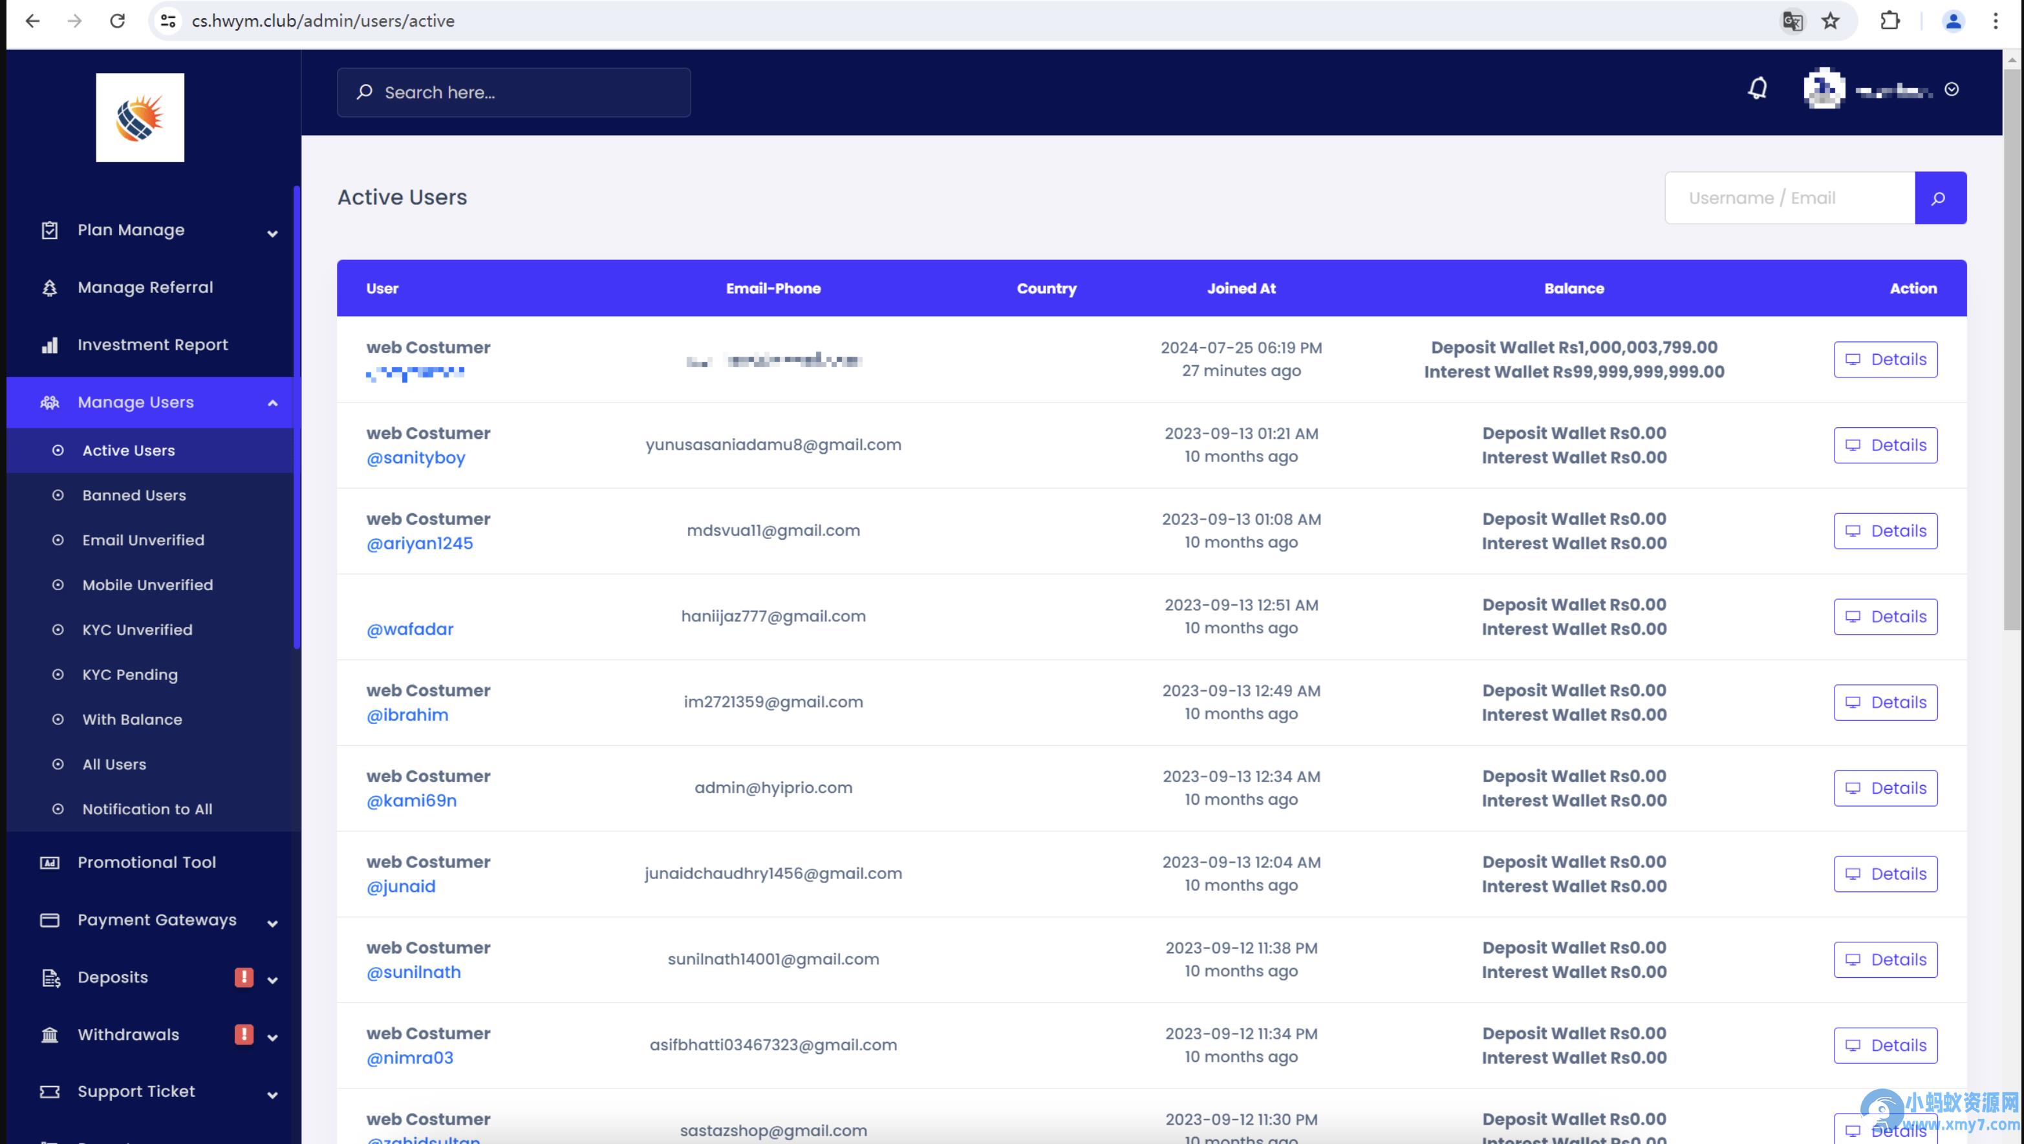The height and width of the screenshot is (1144, 2024).
Task: Open user link @junaid
Action: coord(401,885)
